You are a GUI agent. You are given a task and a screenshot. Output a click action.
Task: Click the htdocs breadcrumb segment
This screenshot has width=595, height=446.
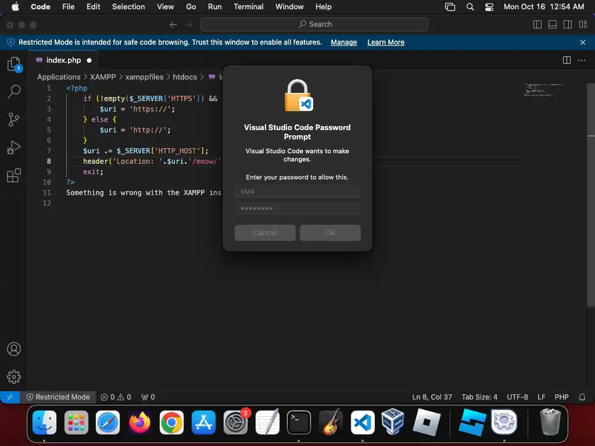point(185,77)
